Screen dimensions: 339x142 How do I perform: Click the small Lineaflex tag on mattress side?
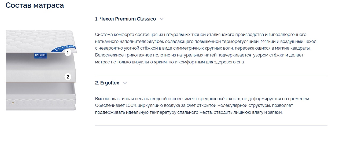coord(39,56)
